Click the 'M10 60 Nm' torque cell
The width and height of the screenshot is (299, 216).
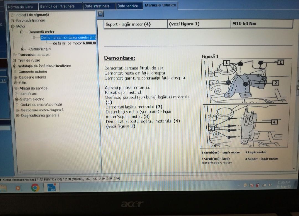tap(262, 24)
